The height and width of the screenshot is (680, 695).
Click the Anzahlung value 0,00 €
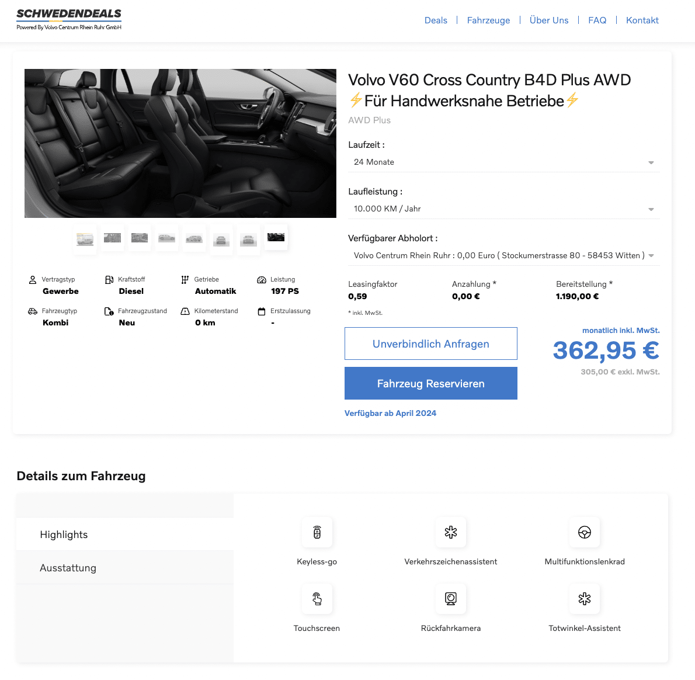point(466,297)
